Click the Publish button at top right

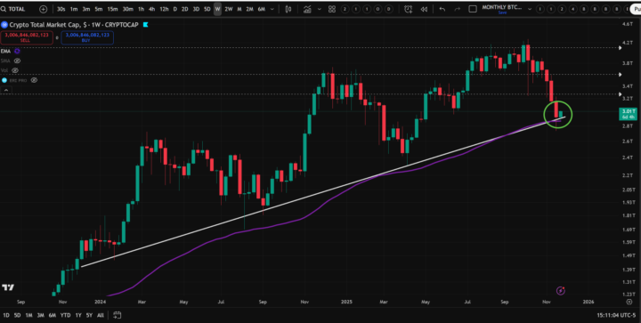(636, 9)
